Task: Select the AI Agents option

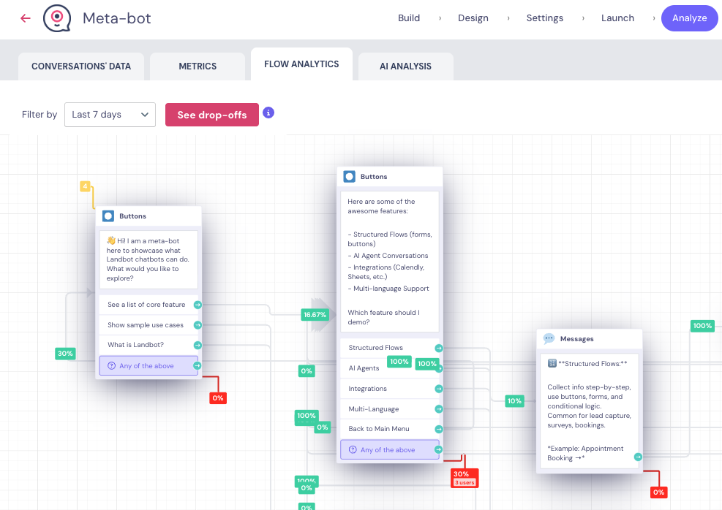Action: click(x=390, y=368)
